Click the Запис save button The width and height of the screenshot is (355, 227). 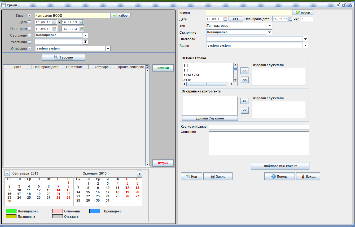point(218,176)
